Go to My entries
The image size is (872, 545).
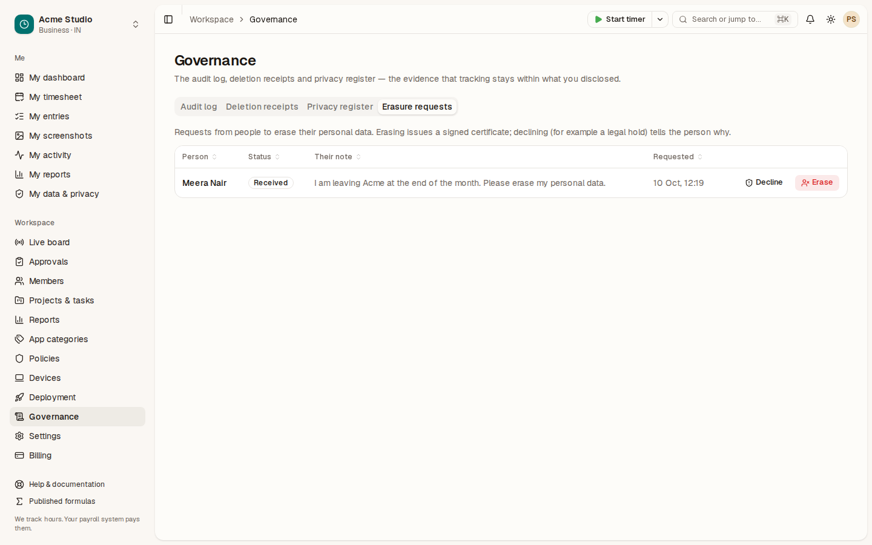coord(78,116)
